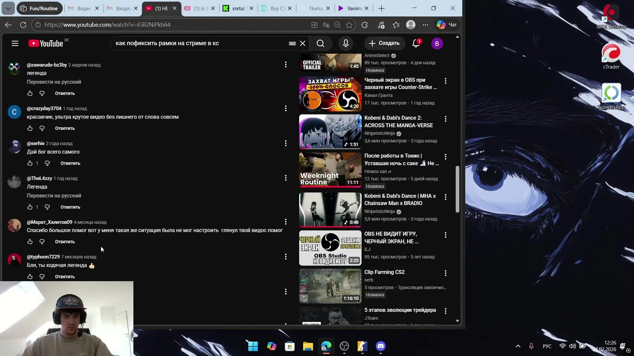Like the comment by @Марат_Халитов09
Image resolution: width=634 pixels, height=356 pixels.
(x=30, y=242)
